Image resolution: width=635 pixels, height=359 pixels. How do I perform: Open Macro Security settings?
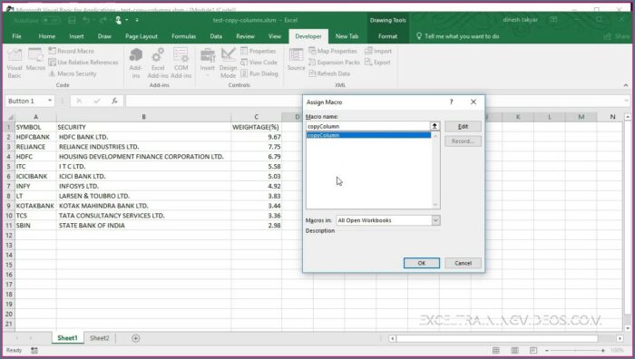(73, 73)
